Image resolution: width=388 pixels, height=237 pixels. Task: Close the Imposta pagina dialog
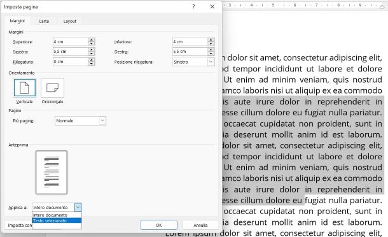[212, 7]
